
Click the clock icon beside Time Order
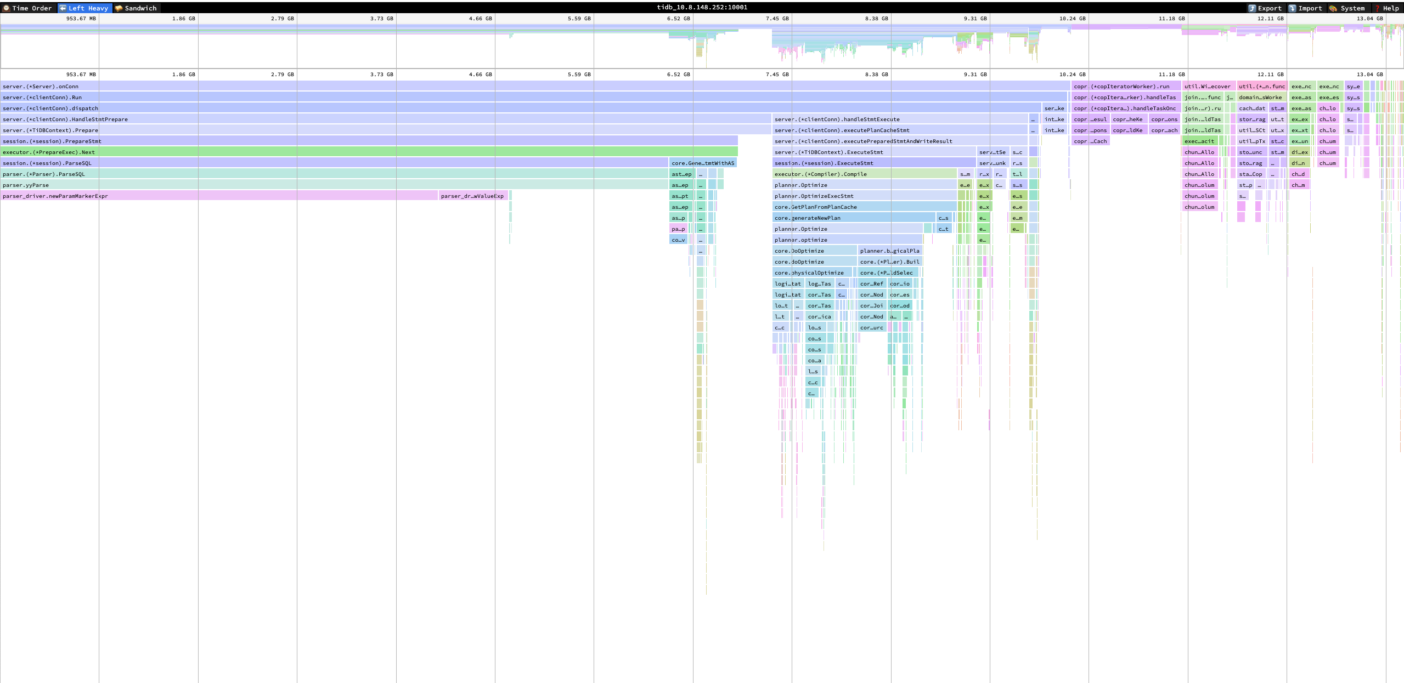7,8
